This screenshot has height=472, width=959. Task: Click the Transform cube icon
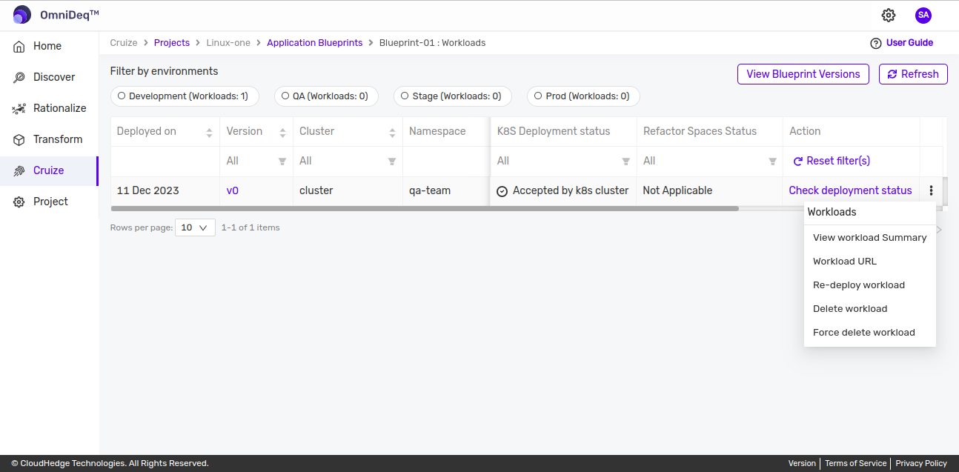point(19,139)
